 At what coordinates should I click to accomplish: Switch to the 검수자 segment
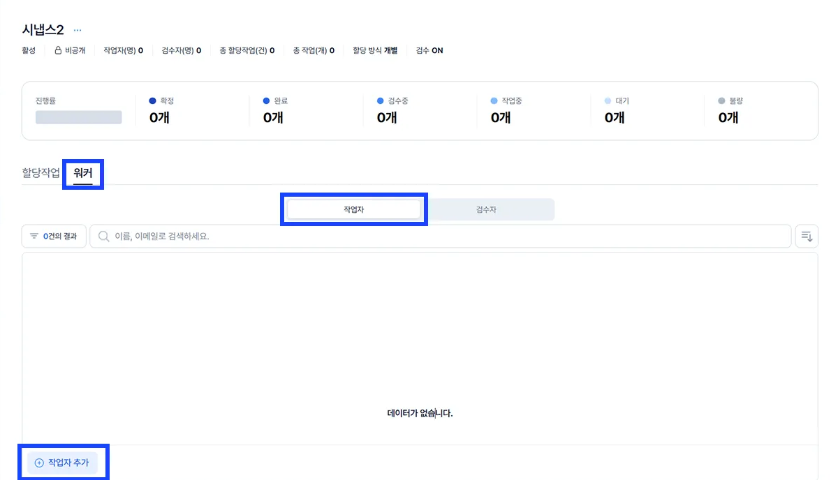[486, 209]
